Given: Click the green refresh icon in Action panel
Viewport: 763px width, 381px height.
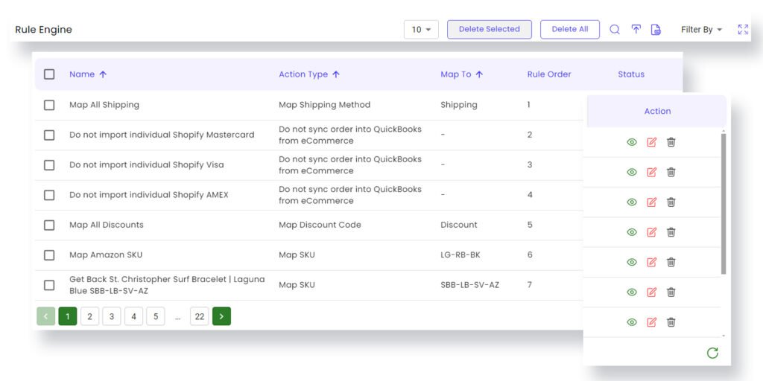Looking at the screenshot, I should [712, 353].
